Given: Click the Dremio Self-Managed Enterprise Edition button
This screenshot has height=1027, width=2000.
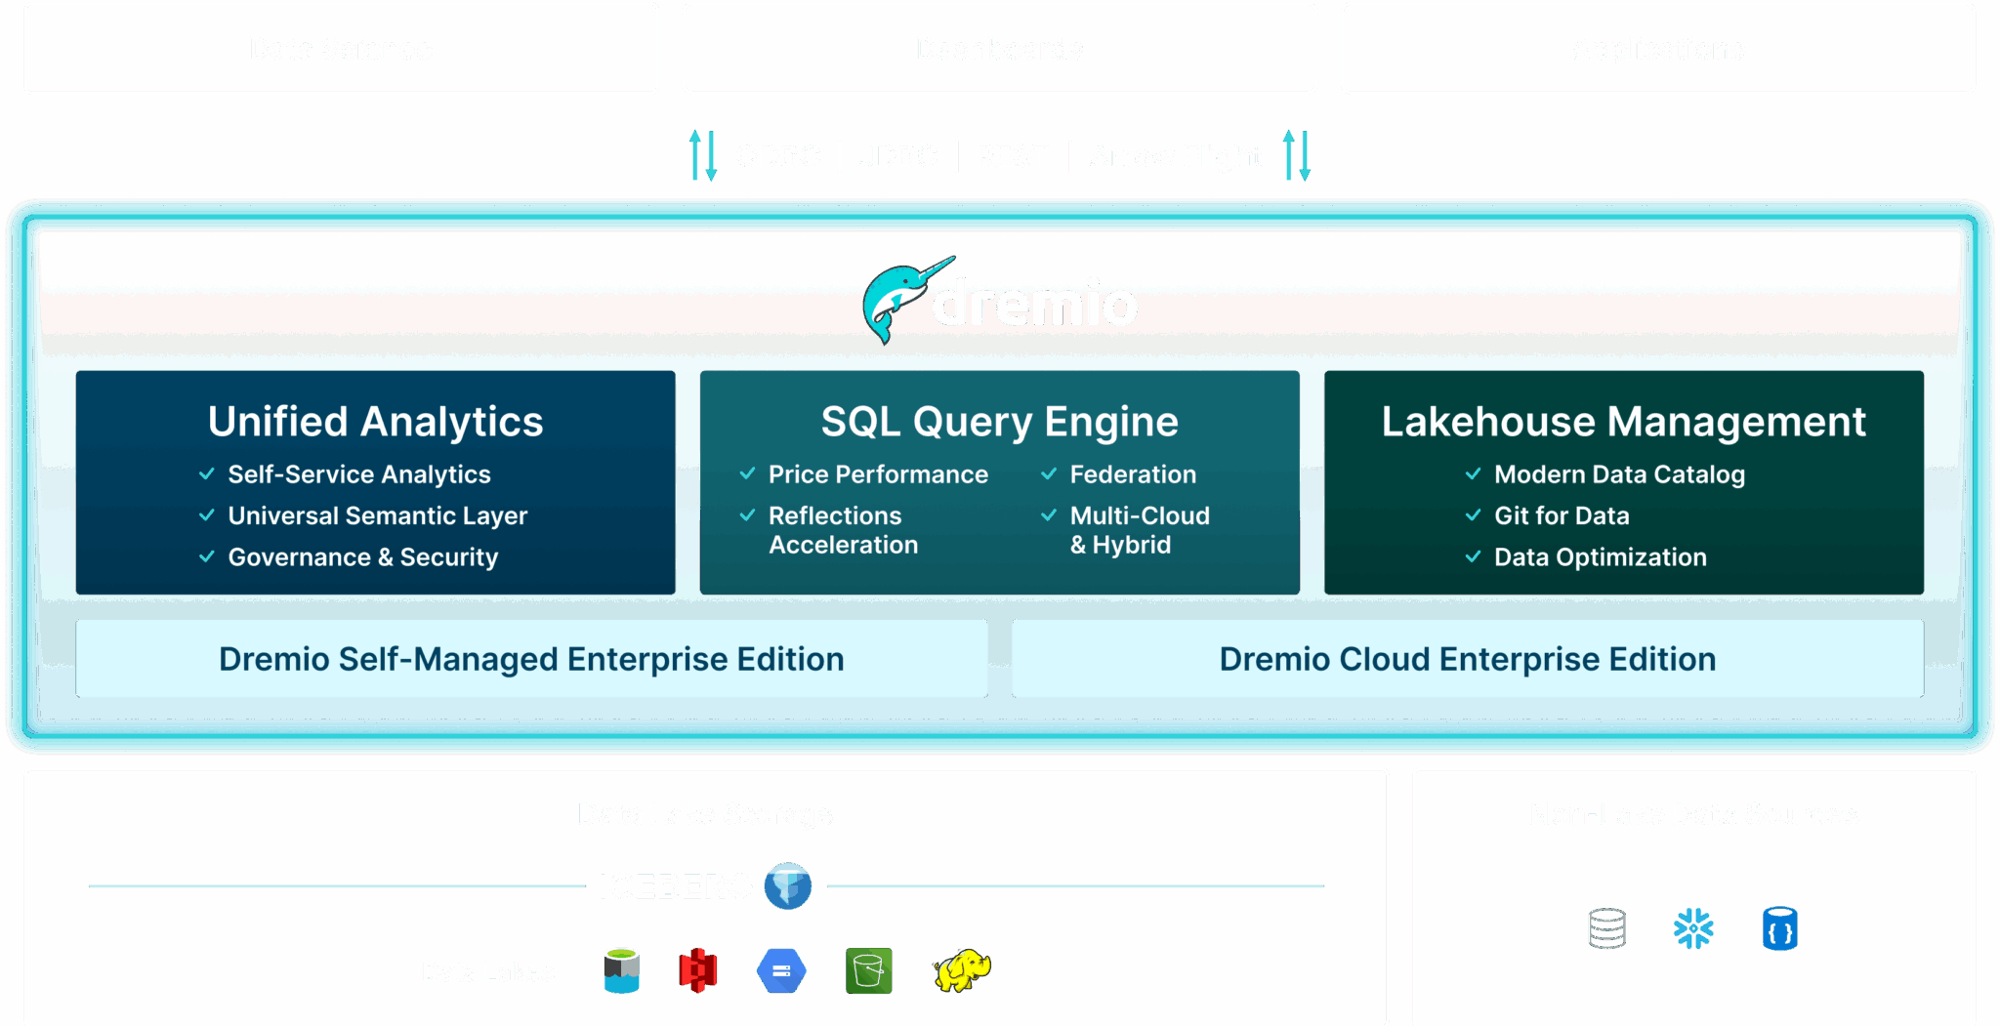Looking at the screenshot, I should pyautogui.click(x=531, y=659).
